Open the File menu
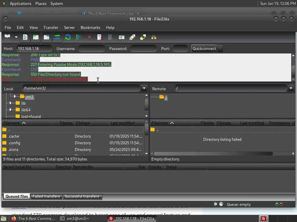The image size is (297, 222). tap(8, 27)
